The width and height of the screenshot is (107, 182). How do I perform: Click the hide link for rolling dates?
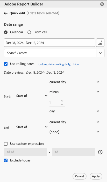coord(76,64)
